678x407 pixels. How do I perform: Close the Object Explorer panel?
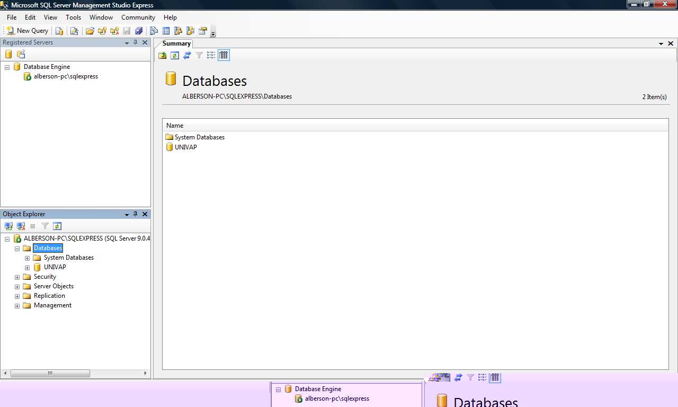145,214
